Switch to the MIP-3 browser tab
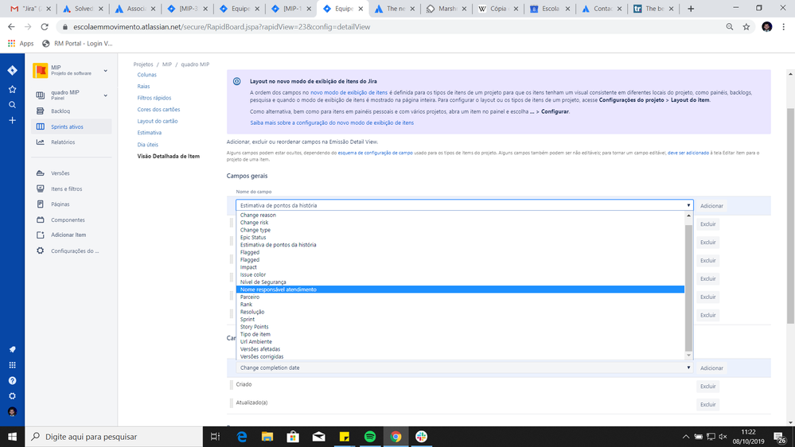795x447 pixels. 186,9
